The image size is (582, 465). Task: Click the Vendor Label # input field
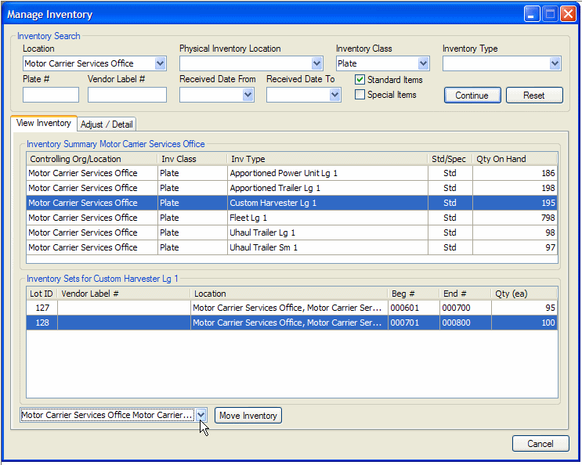[127, 95]
